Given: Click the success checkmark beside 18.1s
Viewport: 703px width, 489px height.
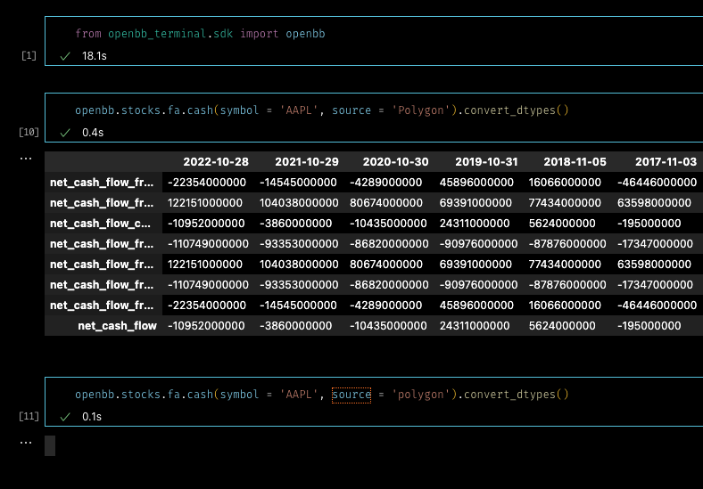Looking at the screenshot, I should 65,56.
